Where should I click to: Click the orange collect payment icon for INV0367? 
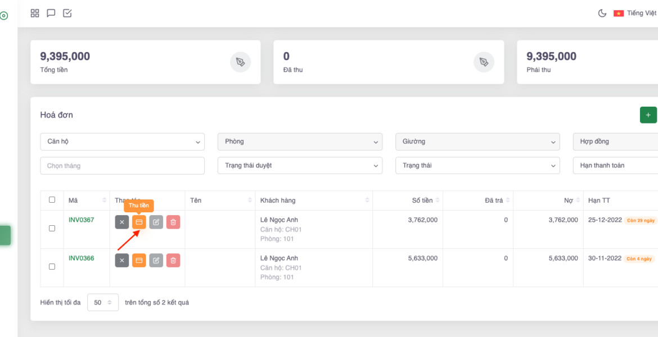(x=139, y=222)
